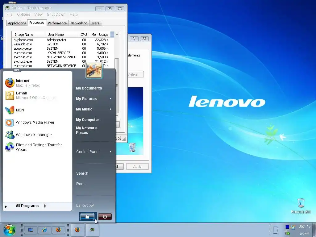Open the File menu in Task Manager
The height and width of the screenshot is (237, 316).
(x=10, y=14)
